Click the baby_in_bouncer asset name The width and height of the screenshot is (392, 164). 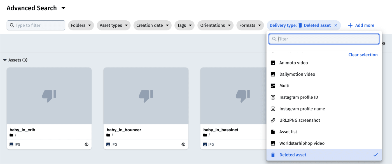tap(124, 130)
